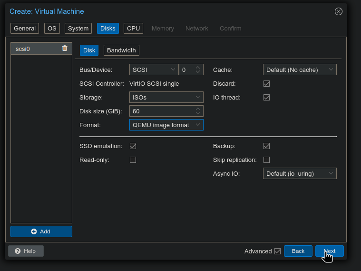The height and width of the screenshot is (271, 361).
Task: Toggle the Backup checkbox
Action: (x=266, y=146)
